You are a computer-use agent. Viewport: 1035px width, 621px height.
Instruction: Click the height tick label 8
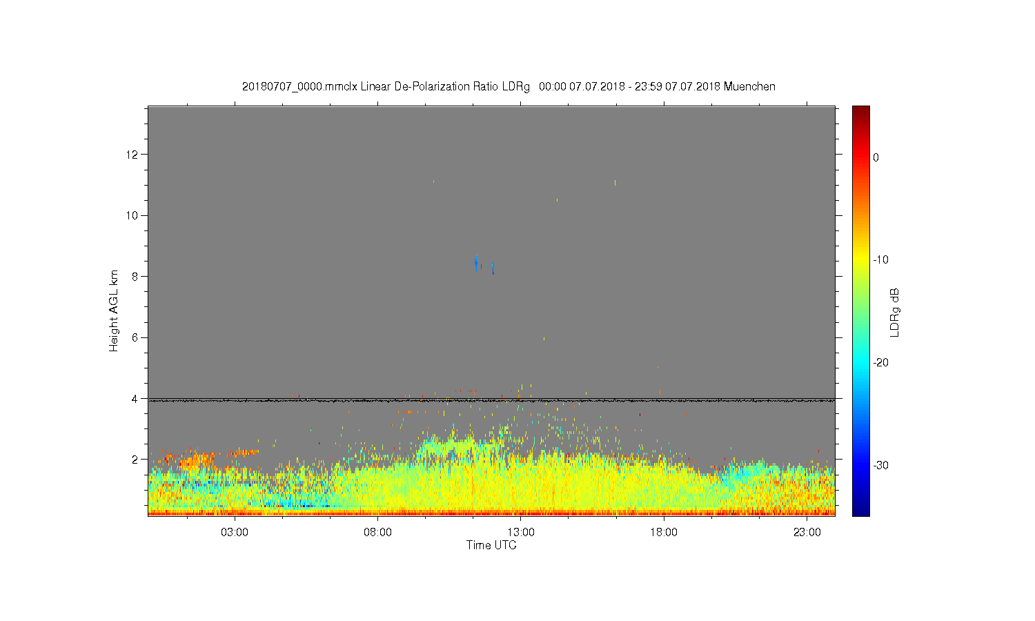135,276
